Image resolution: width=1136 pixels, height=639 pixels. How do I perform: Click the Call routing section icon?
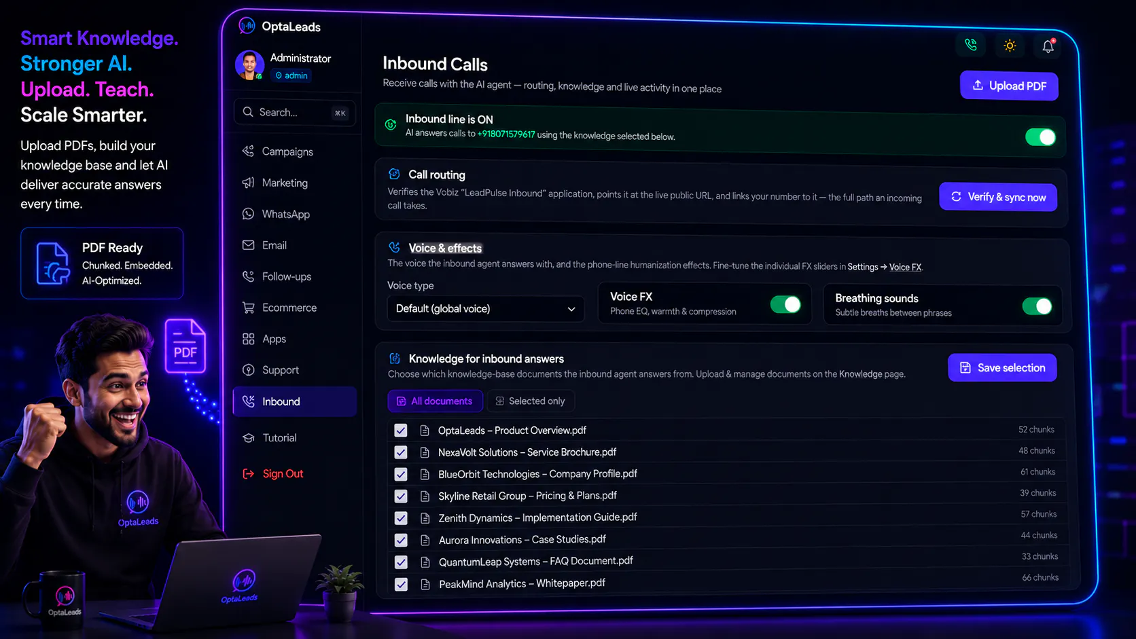tap(394, 174)
